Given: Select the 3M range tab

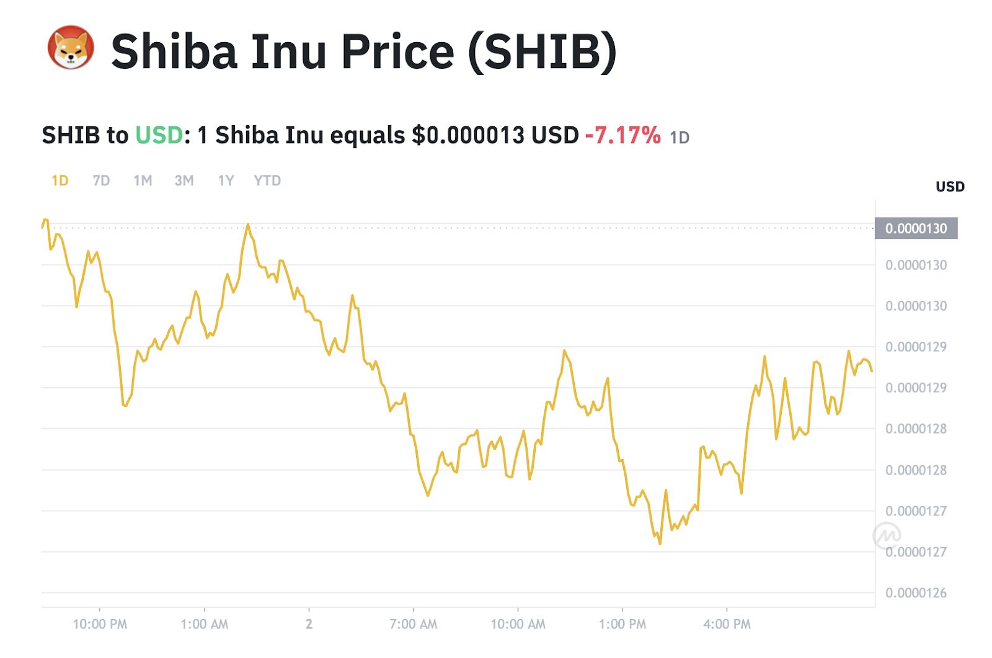Looking at the screenshot, I should [184, 181].
